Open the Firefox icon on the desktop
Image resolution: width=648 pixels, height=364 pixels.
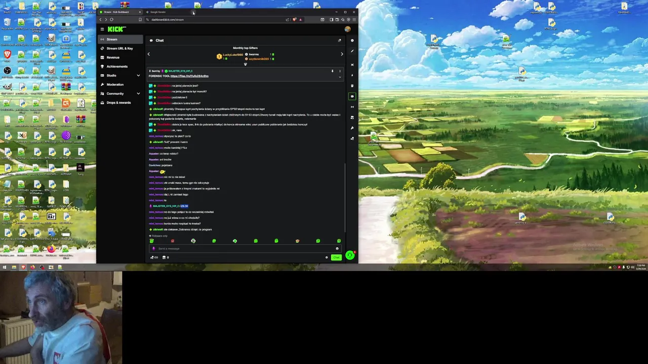click(51, 249)
